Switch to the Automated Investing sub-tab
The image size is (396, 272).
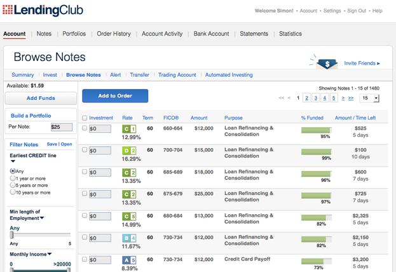(229, 75)
